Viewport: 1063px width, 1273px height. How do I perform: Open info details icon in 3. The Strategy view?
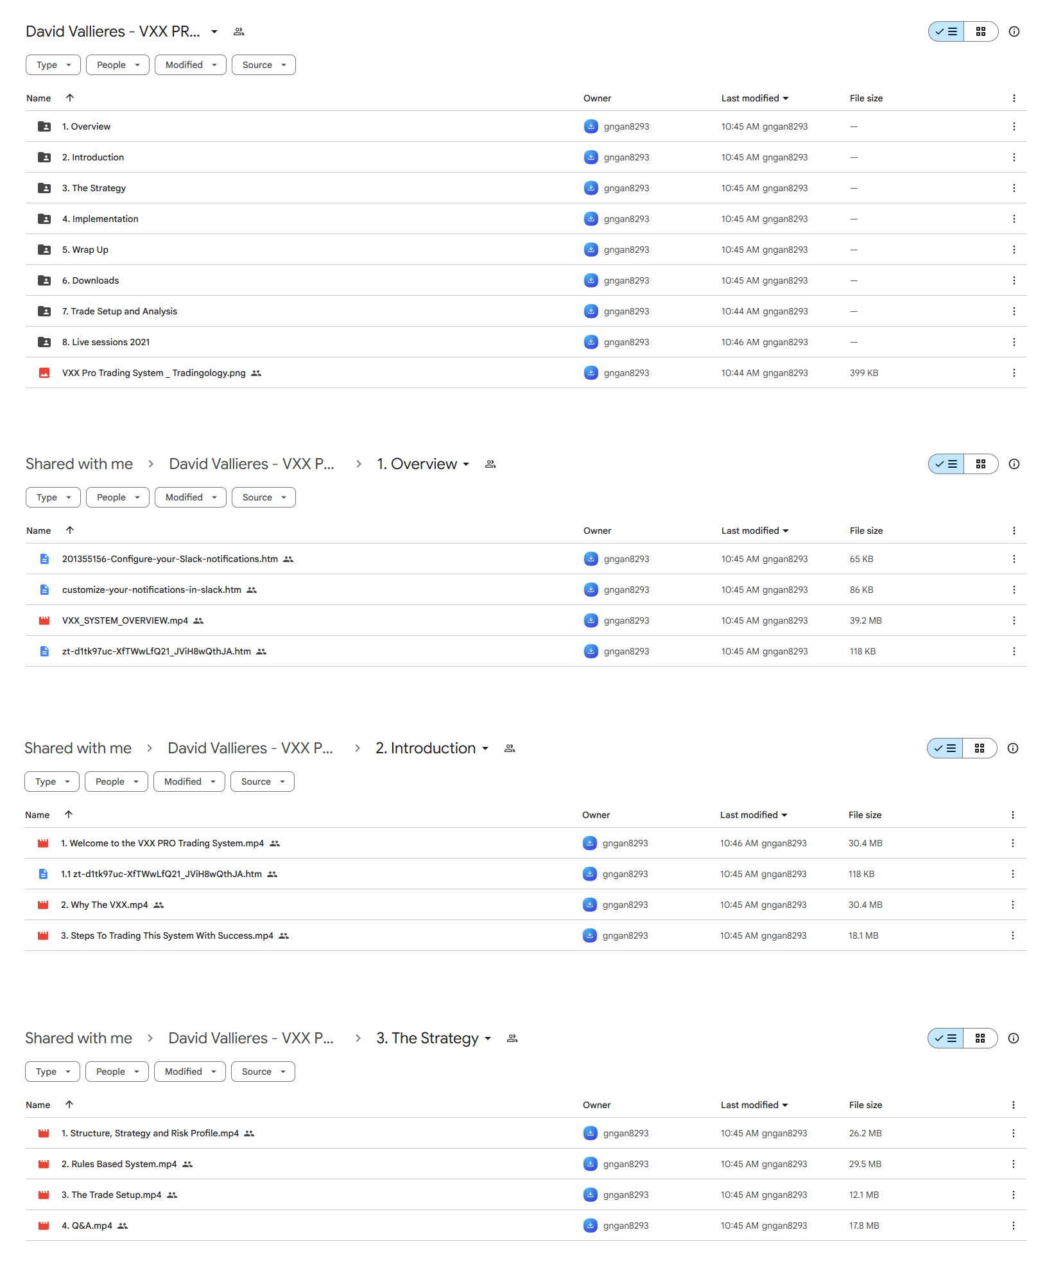[x=1014, y=1038]
